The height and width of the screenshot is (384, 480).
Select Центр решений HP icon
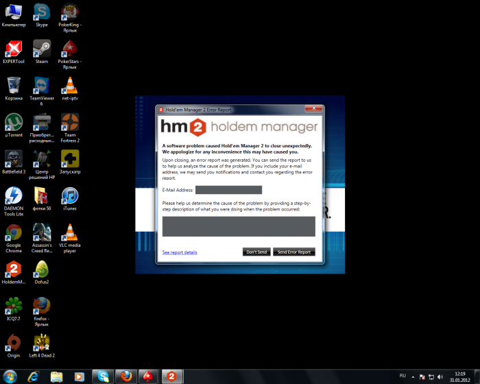point(42,165)
